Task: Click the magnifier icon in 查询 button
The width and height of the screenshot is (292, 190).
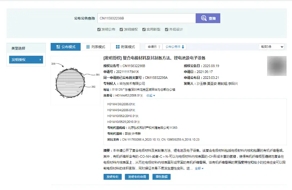Action: tap(204, 18)
